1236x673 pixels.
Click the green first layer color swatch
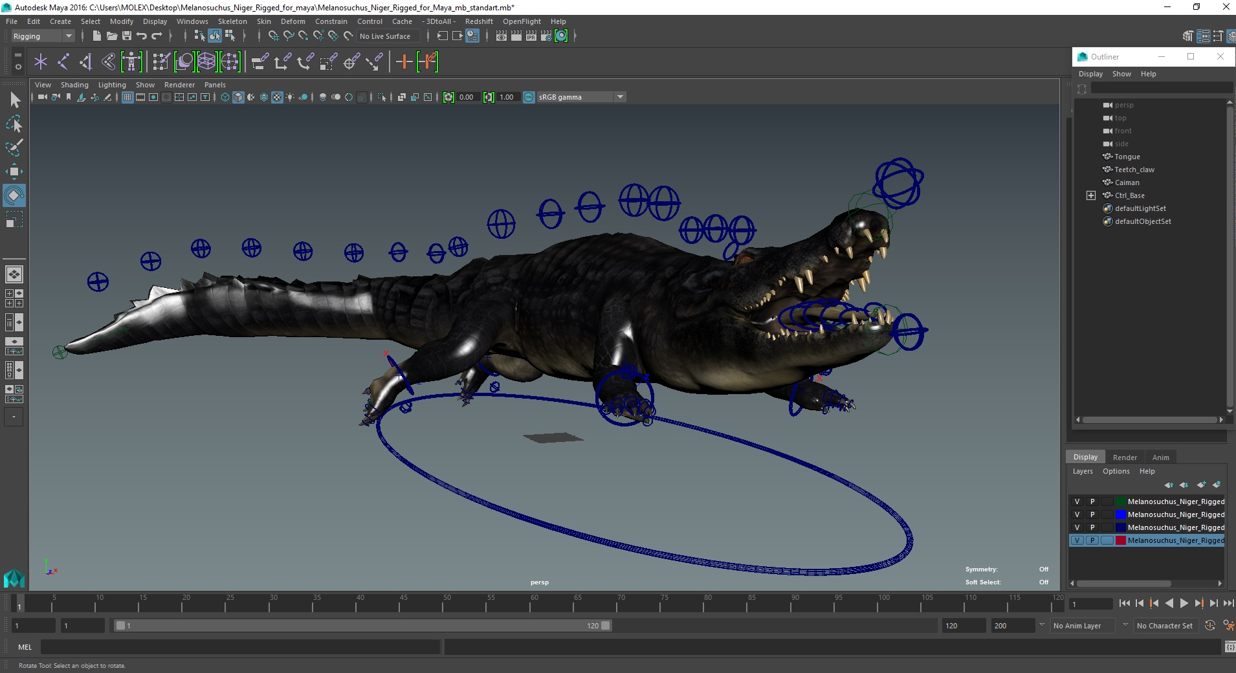point(1121,502)
